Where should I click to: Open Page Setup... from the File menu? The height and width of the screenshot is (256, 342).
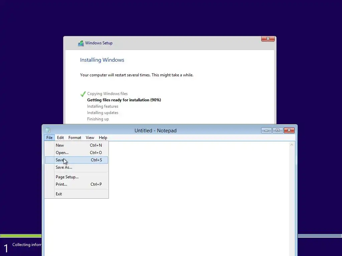click(76, 177)
